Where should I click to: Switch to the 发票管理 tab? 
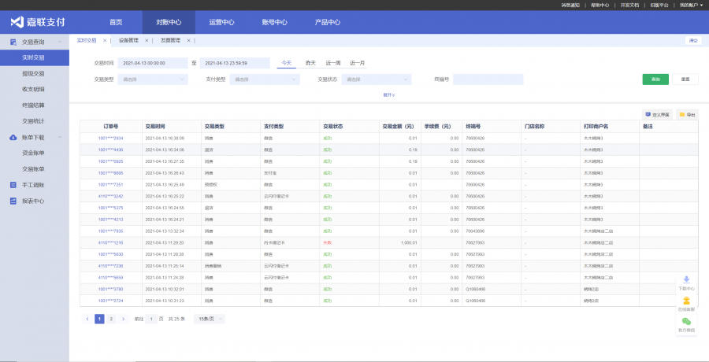(x=170, y=40)
